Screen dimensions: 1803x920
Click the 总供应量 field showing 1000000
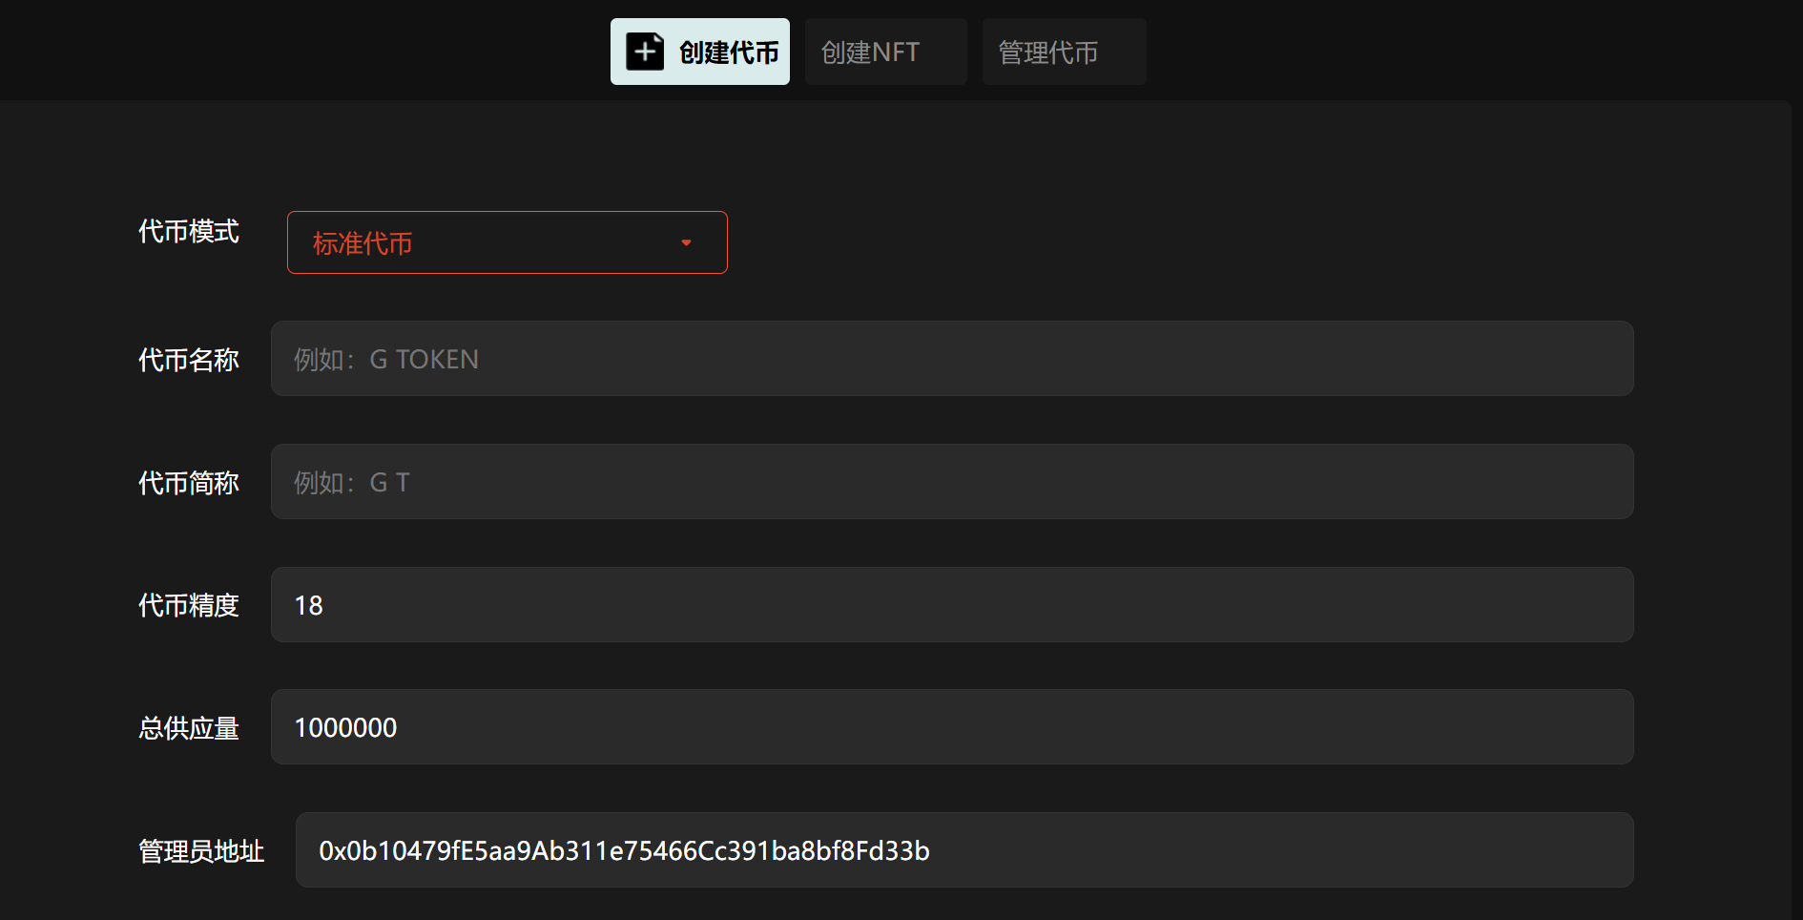pyautogui.click(x=951, y=727)
